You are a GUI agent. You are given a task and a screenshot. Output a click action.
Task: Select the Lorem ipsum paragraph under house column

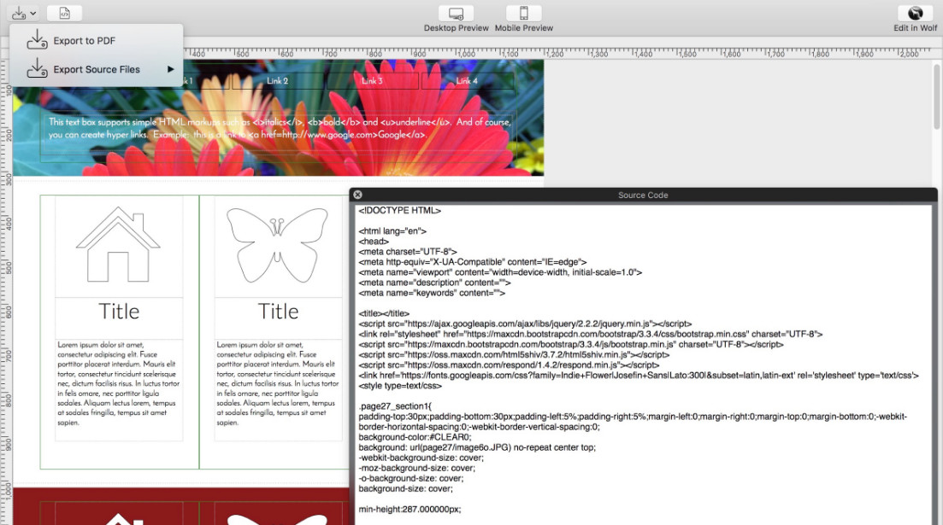click(119, 384)
